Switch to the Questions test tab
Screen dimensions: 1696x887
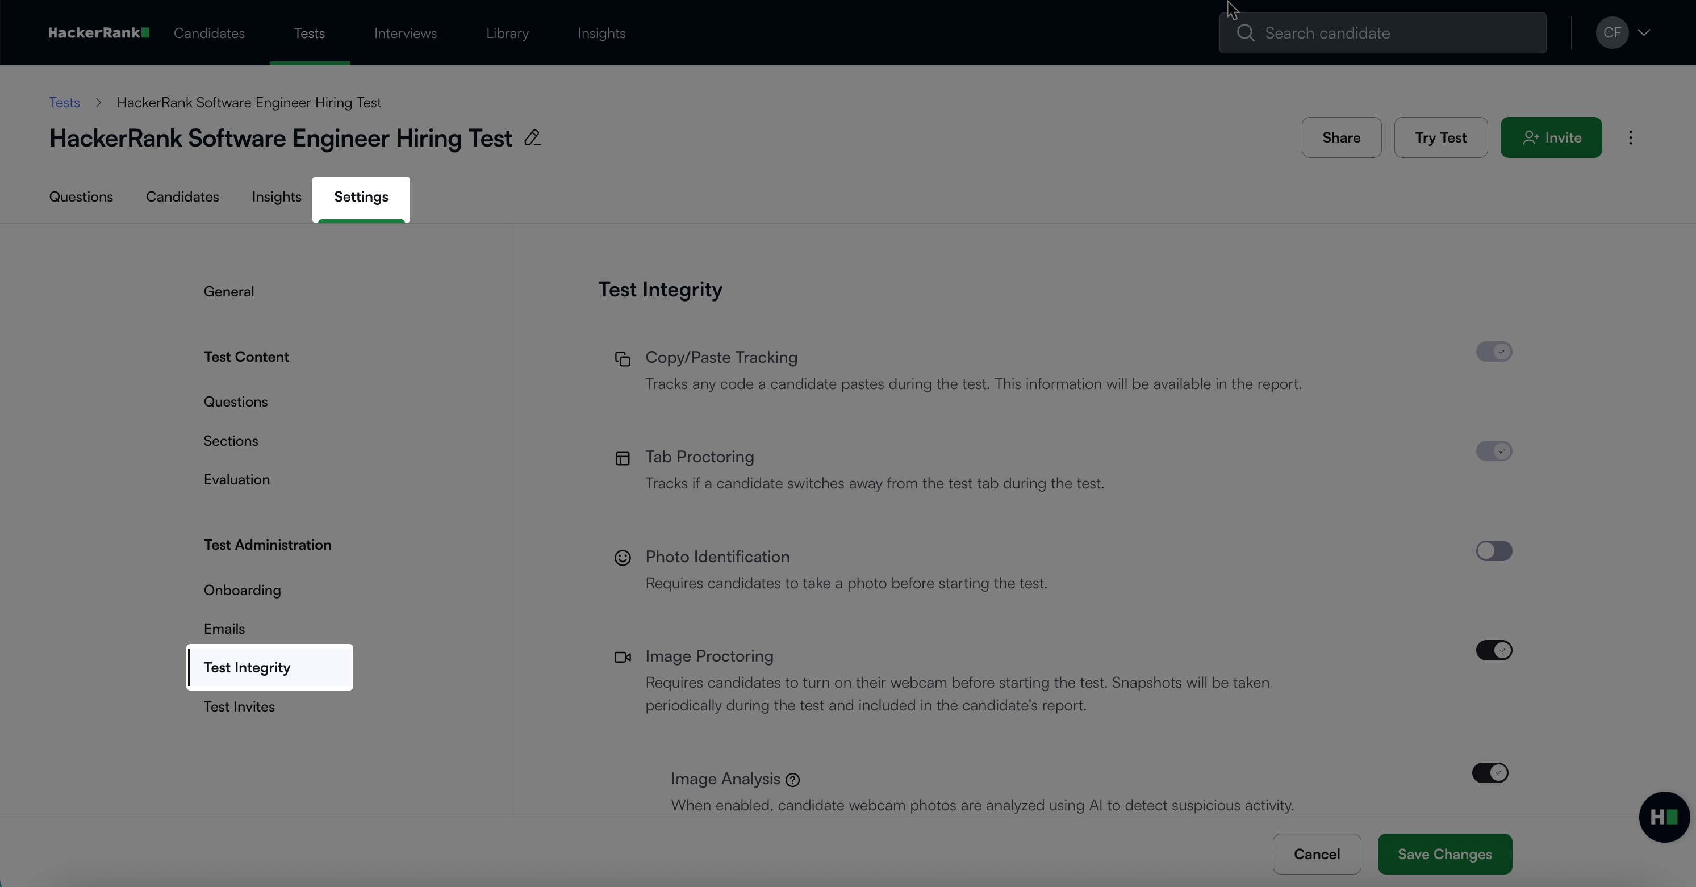coord(81,196)
